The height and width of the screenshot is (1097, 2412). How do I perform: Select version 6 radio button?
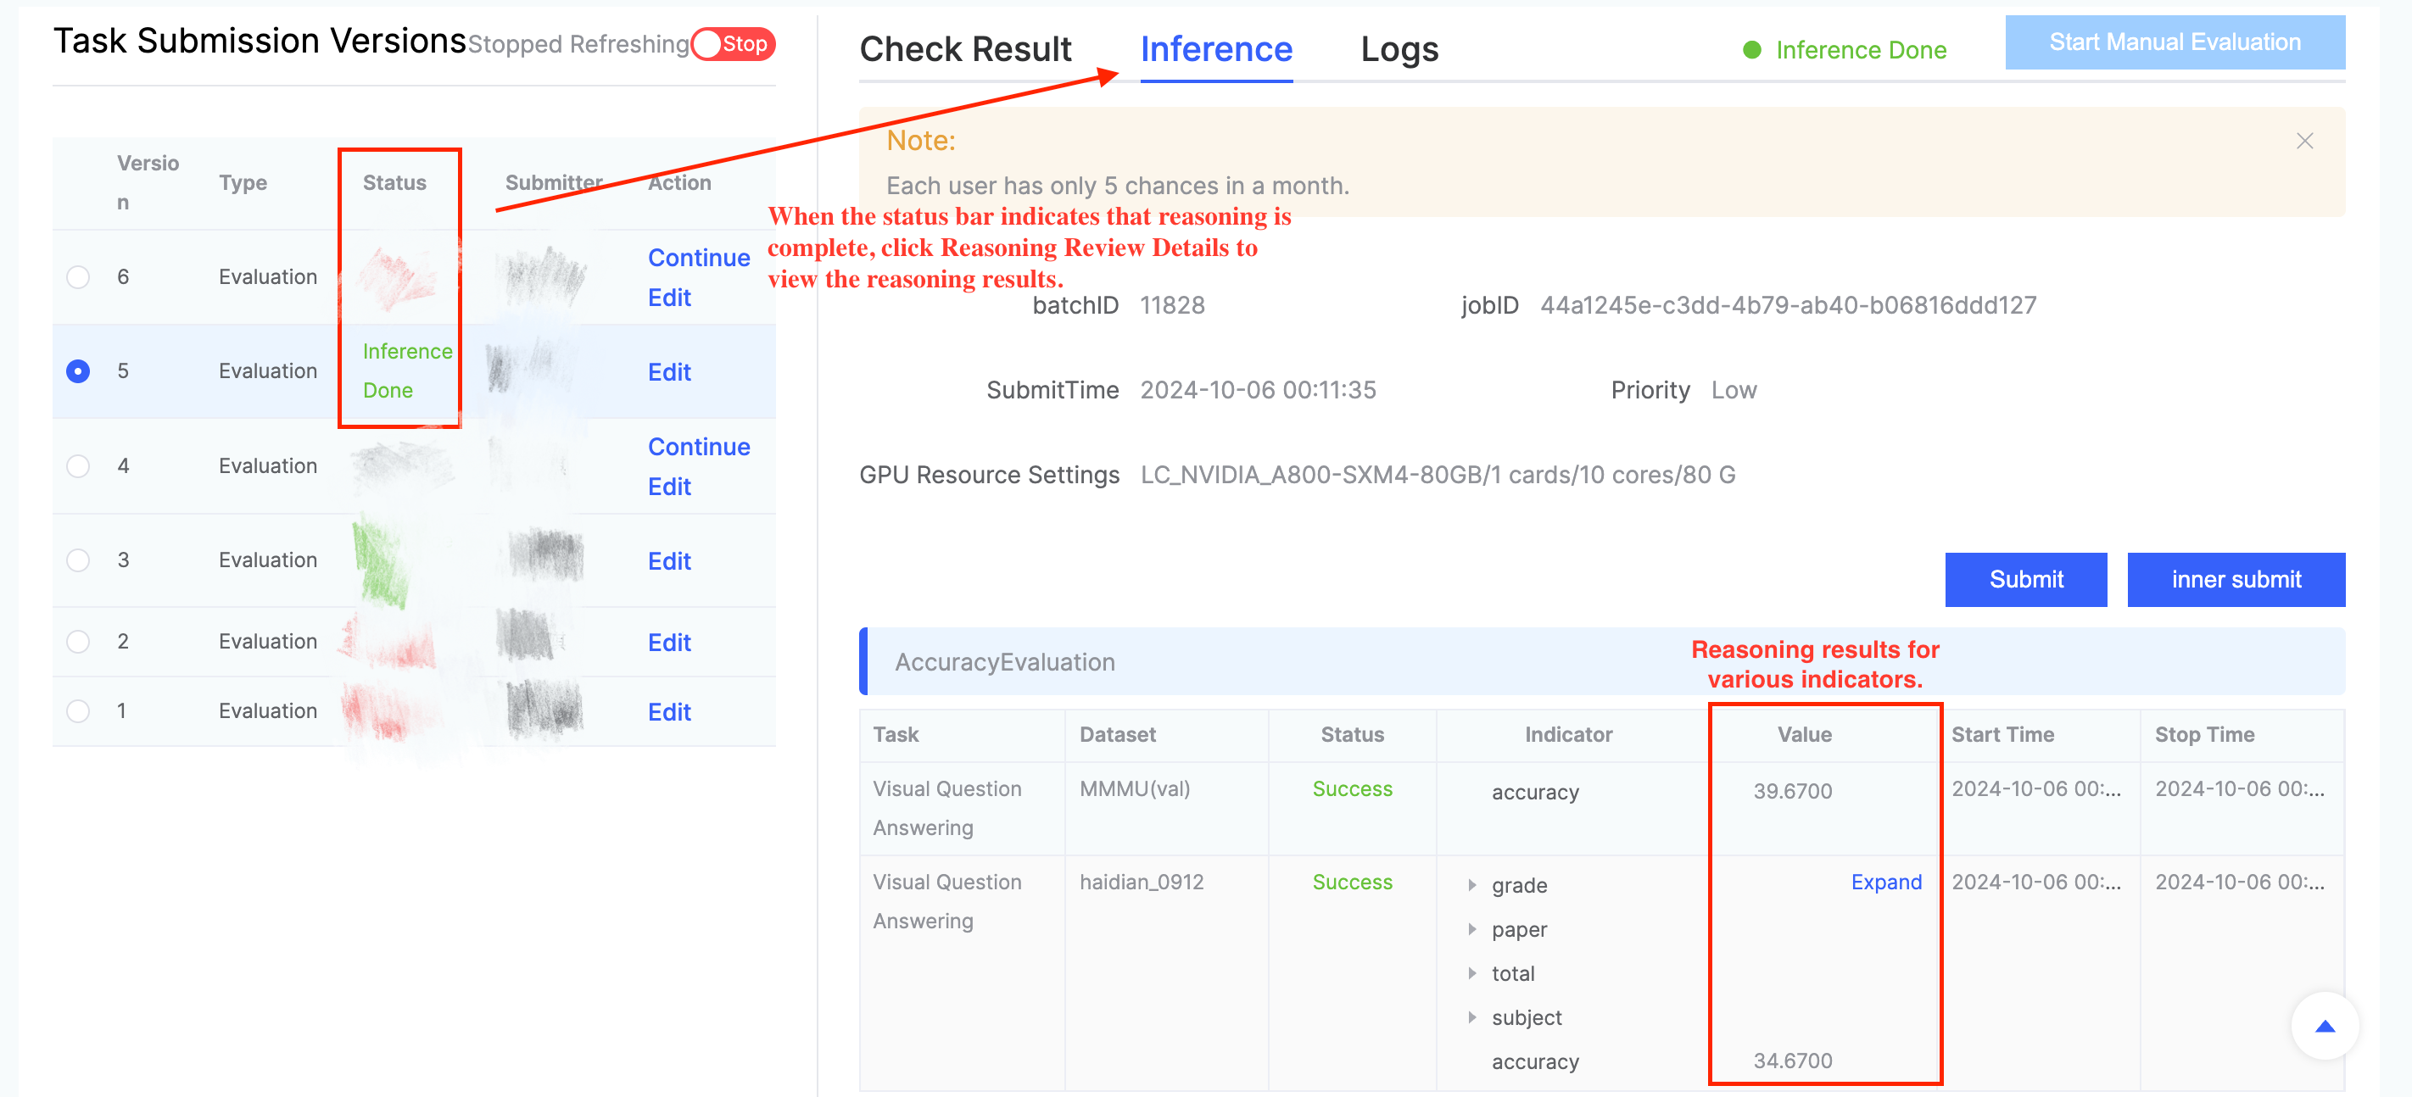(79, 277)
